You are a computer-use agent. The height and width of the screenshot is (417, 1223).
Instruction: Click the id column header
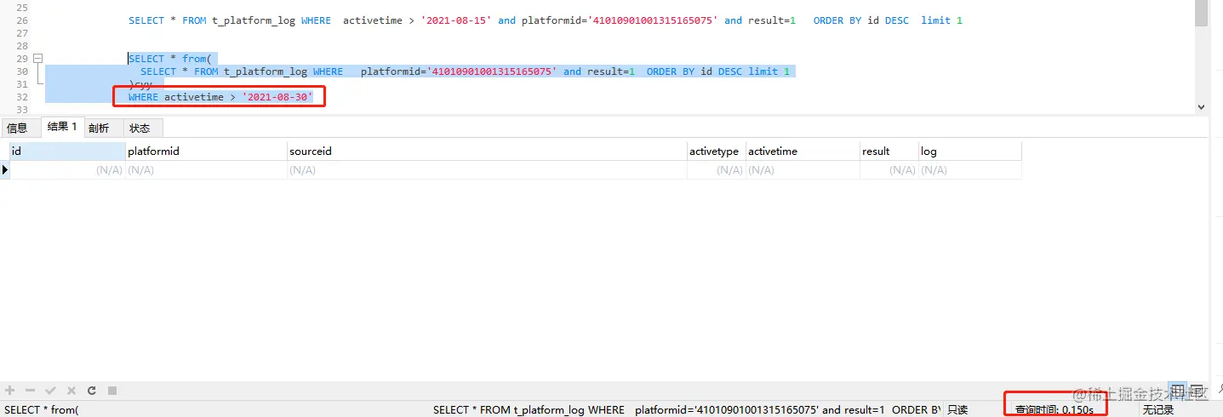(67, 151)
